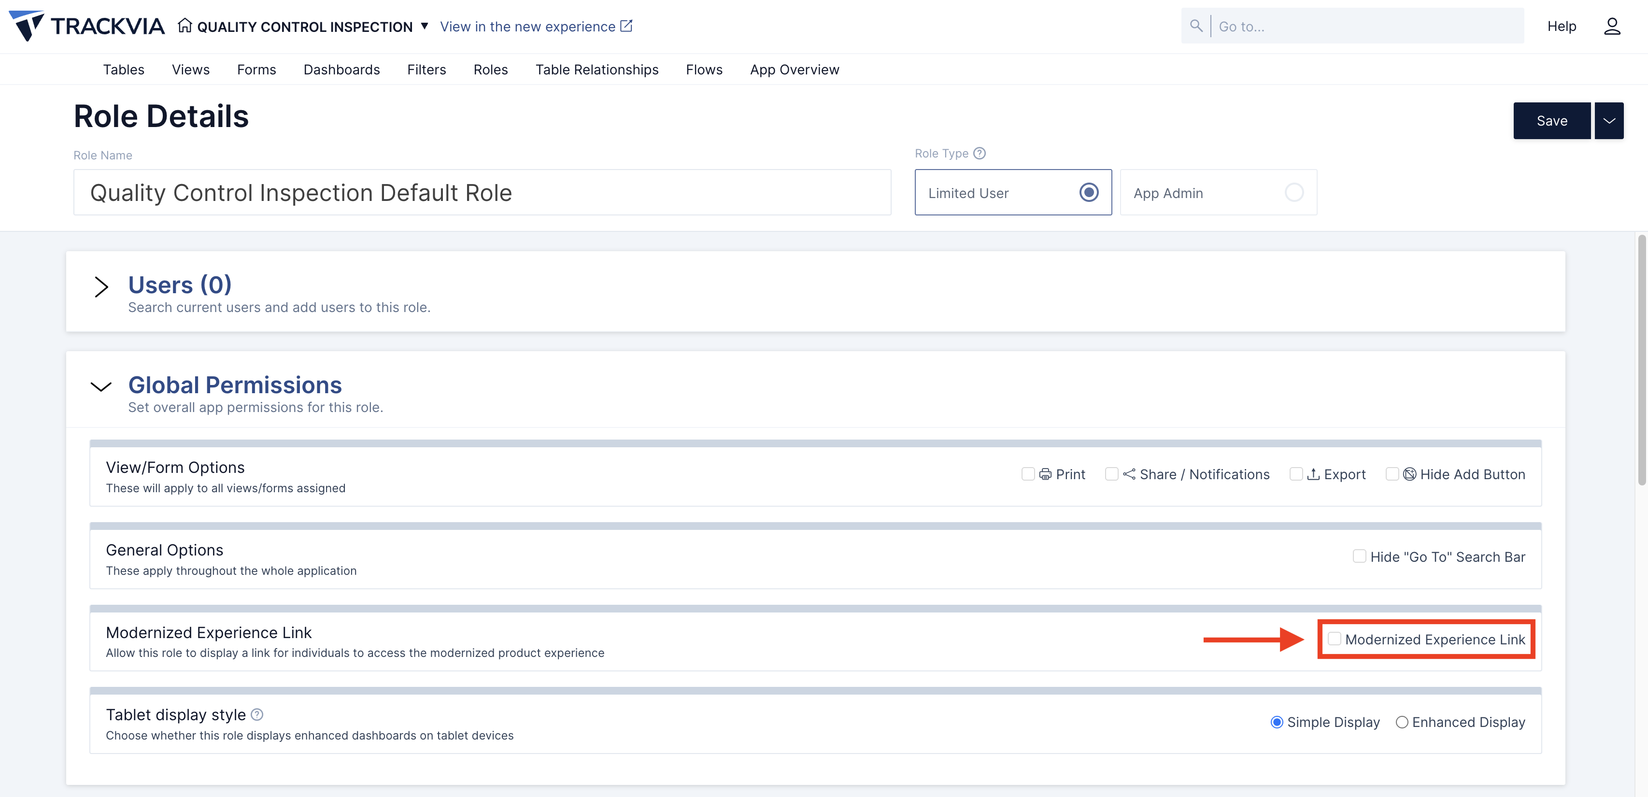Check Hide "Go To" Search Bar

pos(1360,556)
